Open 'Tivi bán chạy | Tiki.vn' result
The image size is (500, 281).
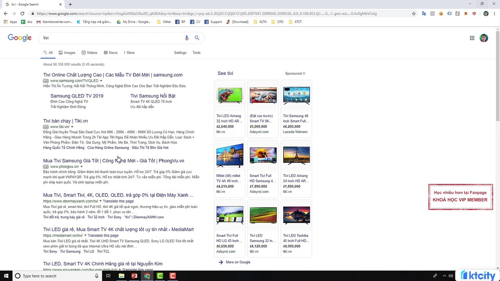click(x=66, y=121)
